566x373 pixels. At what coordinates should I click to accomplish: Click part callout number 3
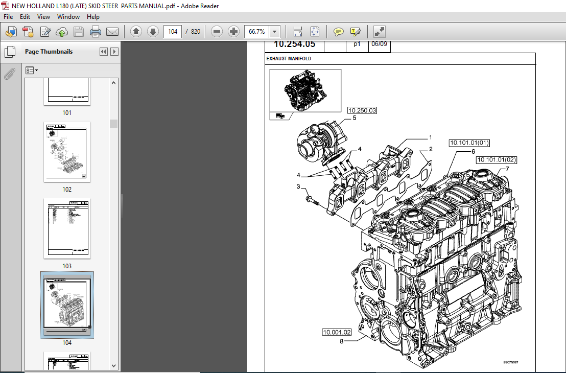point(298,186)
